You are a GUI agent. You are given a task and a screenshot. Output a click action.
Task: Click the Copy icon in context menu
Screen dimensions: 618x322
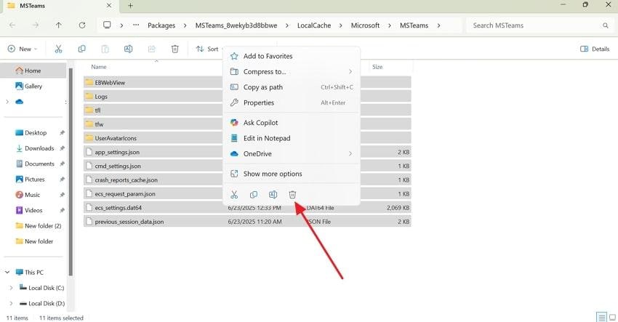pyautogui.click(x=254, y=194)
